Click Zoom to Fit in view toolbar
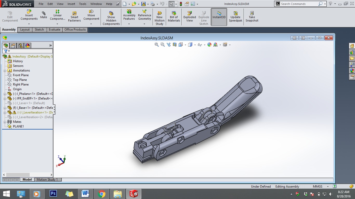The height and width of the screenshot is (199, 355). point(157,45)
